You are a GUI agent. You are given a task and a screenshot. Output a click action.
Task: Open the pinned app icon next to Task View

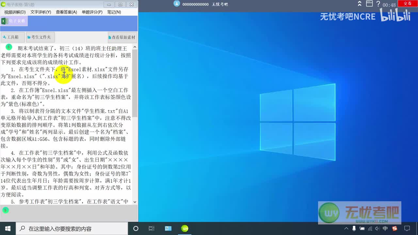(168, 228)
